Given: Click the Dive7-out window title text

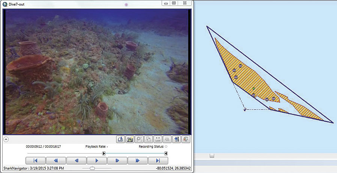Looking at the screenshot, I should point(16,4).
